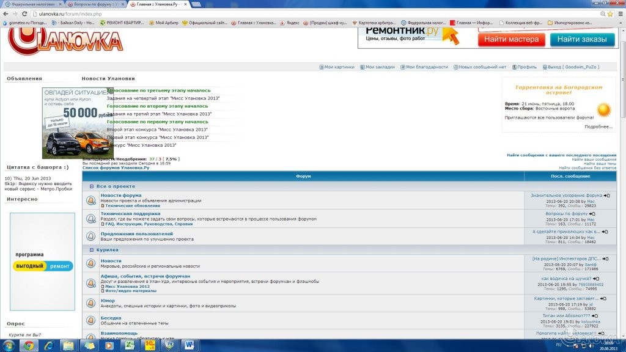Open "Мои закладки" in forum menu
This screenshot has width=626, height=352.
pyautogui.click(x=377, y=67)
